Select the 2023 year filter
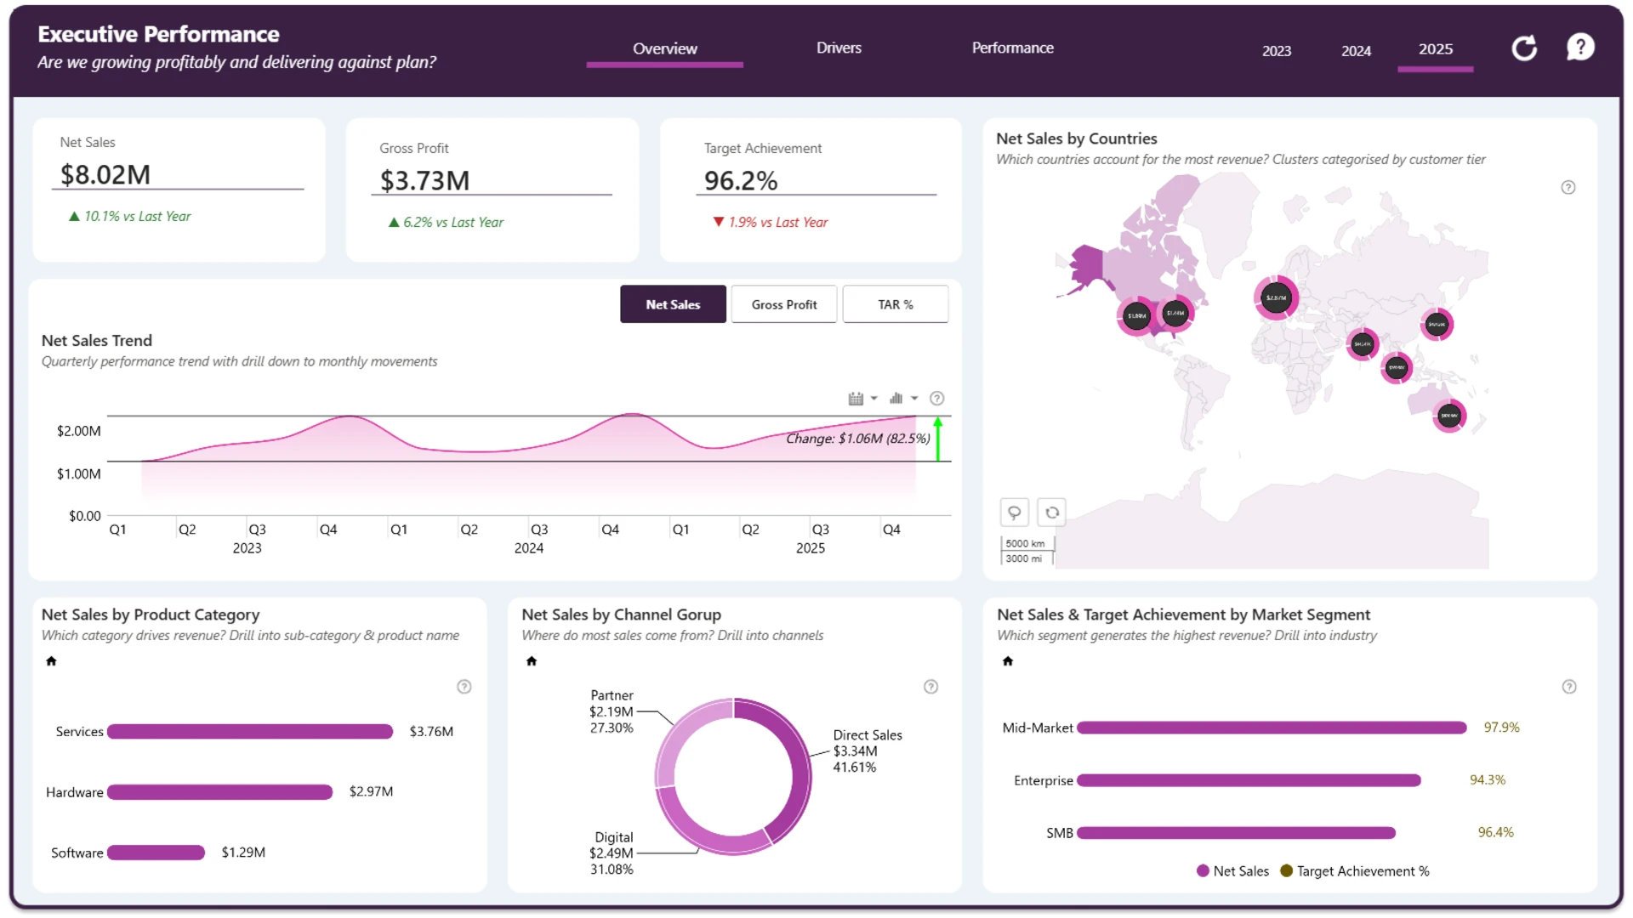This screenshot has width=1633, height=918. pyautogui.click(x=1276, y=51)
